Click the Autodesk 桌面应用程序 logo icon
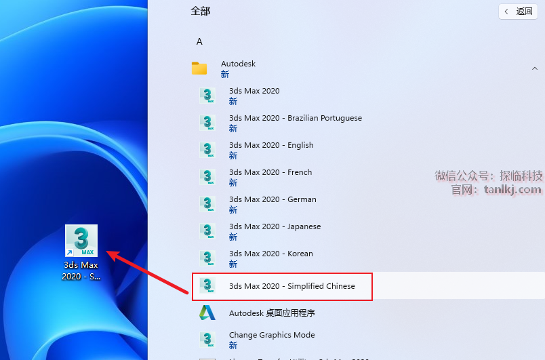The height and width of the screenshot is (360, 545). pyautogui.click(x=207, y=313)
